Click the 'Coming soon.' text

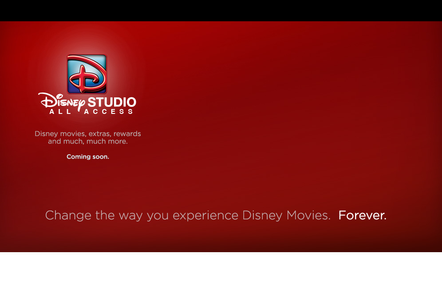point(88,156)
